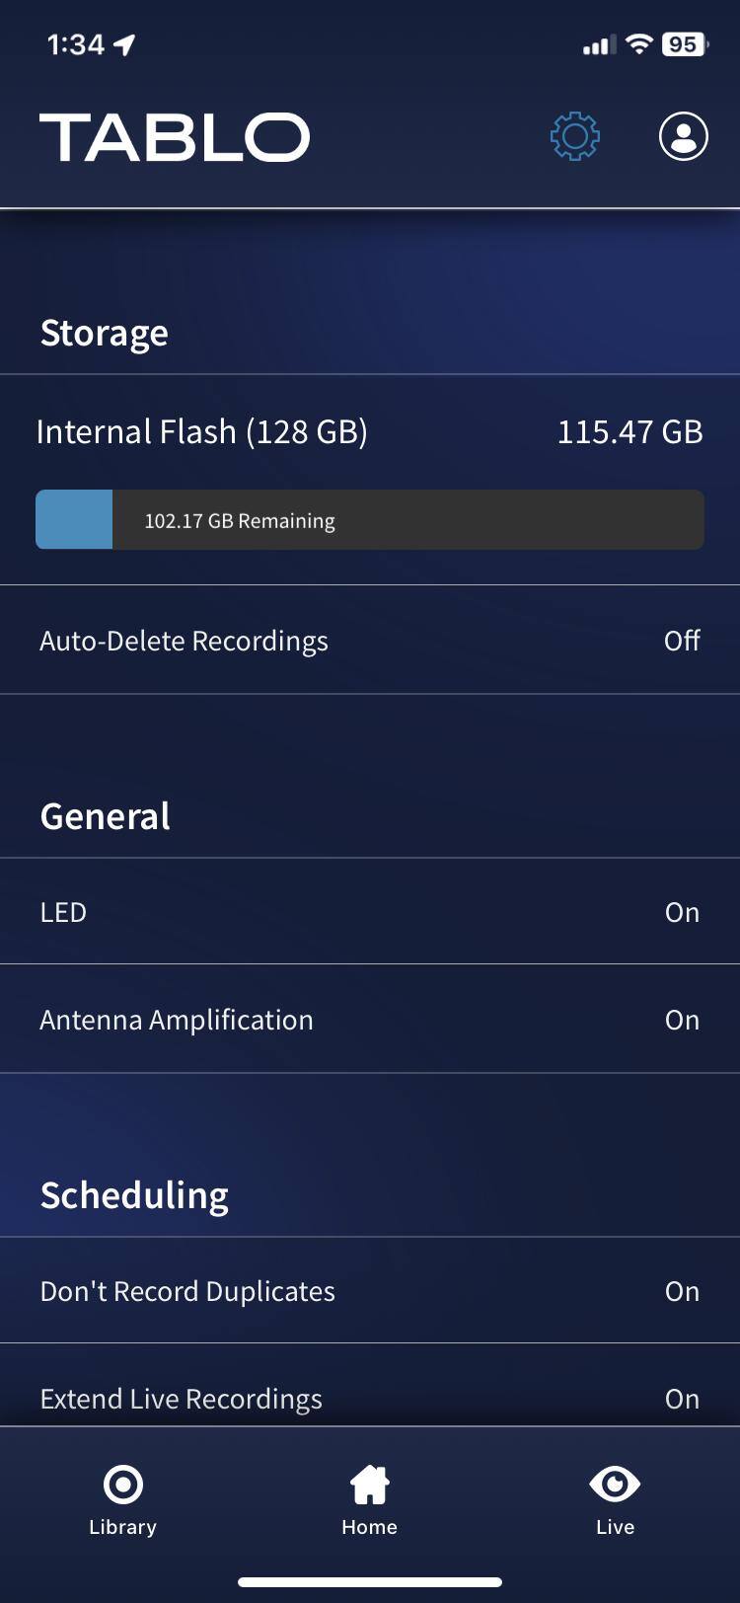740x1603 pixels.
Task: Tap the Scheduling section header
Action: click(135, 1195)
